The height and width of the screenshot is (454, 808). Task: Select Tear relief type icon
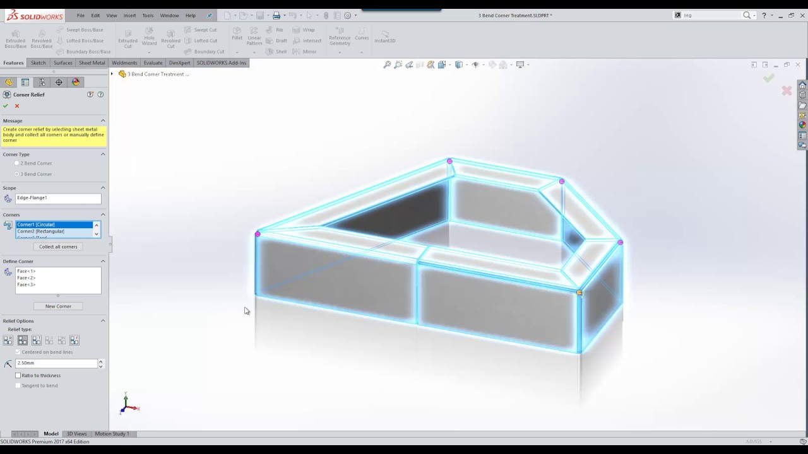pyautogui.click(x=37, y=340)
